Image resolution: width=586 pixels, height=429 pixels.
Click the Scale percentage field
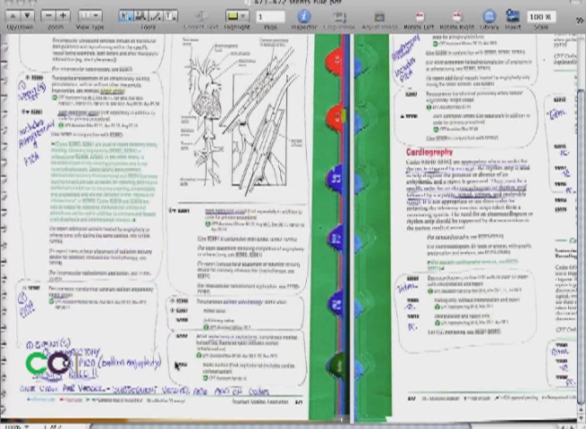pyautogui.click(x=540, y=17)
